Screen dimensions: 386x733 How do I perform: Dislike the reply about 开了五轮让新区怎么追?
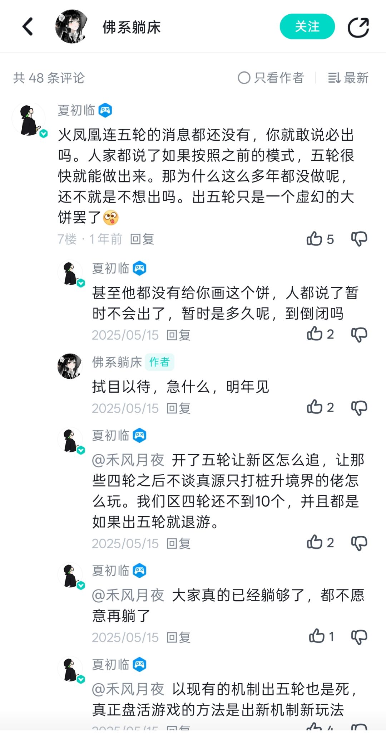pyautogui.click(x=359, y=543)
